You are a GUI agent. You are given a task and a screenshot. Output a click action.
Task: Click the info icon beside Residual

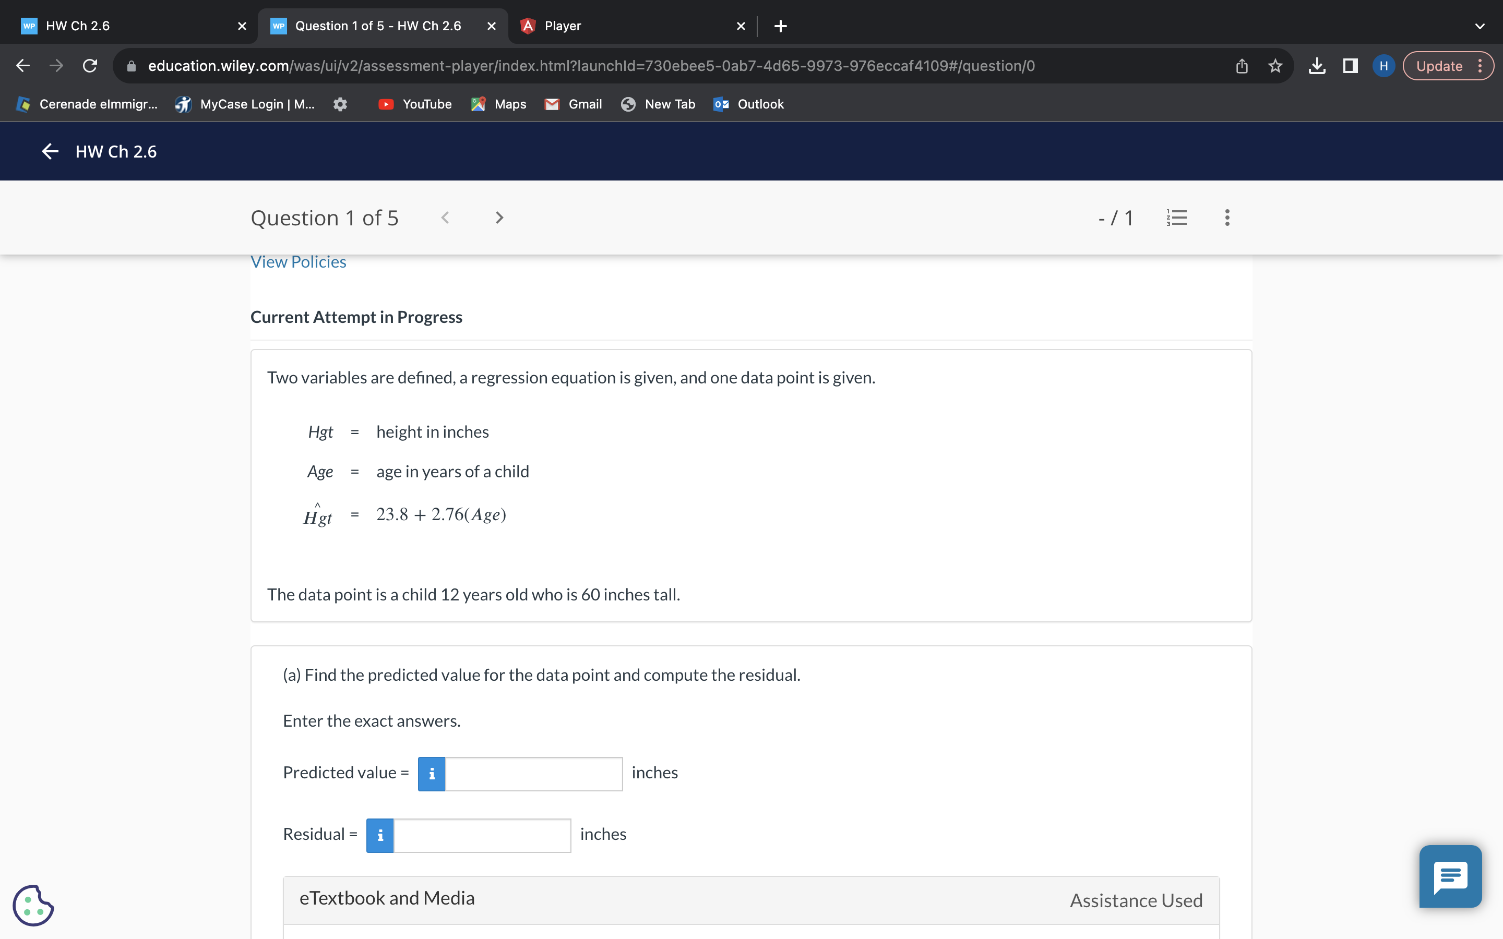[380, 835]
